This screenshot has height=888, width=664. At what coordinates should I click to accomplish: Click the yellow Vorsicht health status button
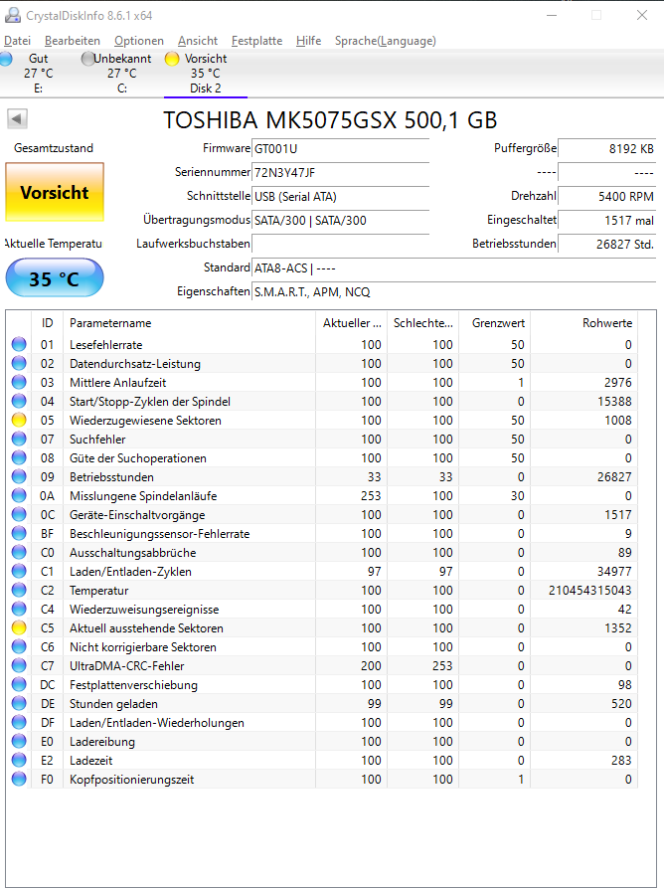click(55, 192)
